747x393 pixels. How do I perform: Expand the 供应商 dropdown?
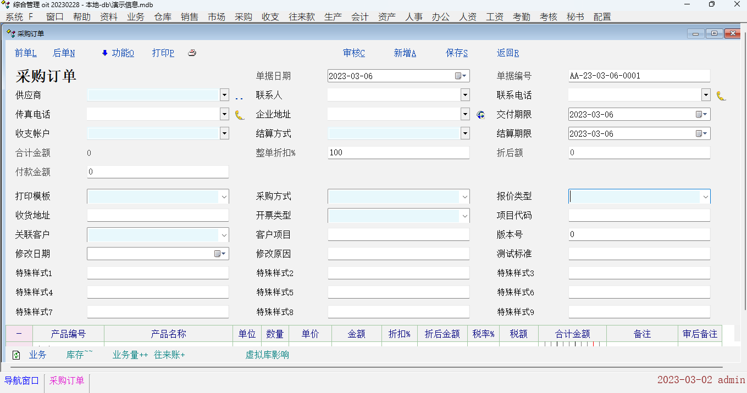[x=224, y=95]
